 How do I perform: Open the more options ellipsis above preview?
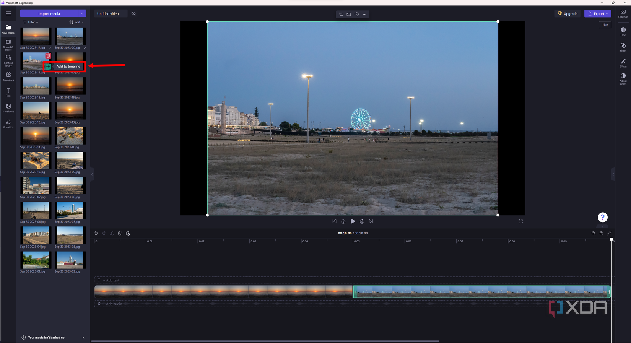coord(364,14)
